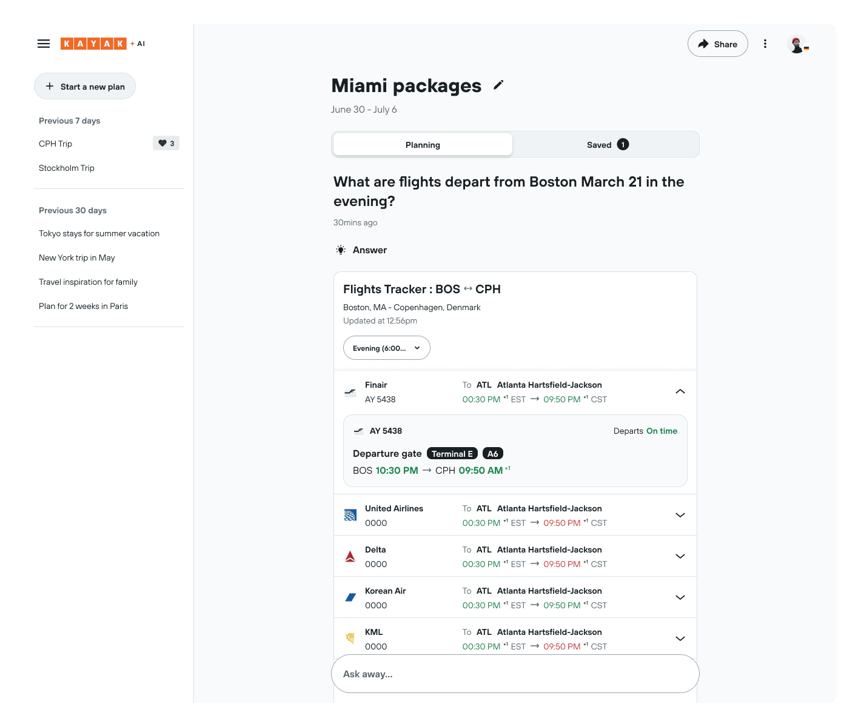
Task: Open the Stockholm Trip plan
Action: coord(67,168)
